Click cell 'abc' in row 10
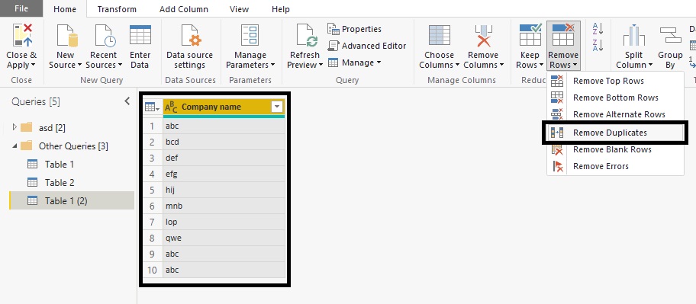696x304 pixels. [x=224, y=270]
